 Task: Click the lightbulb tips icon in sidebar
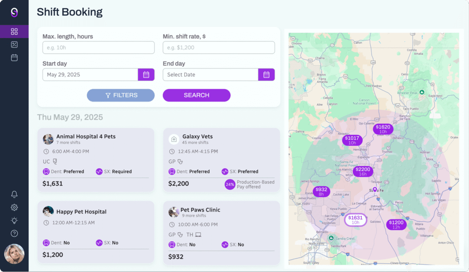[14, 220]
